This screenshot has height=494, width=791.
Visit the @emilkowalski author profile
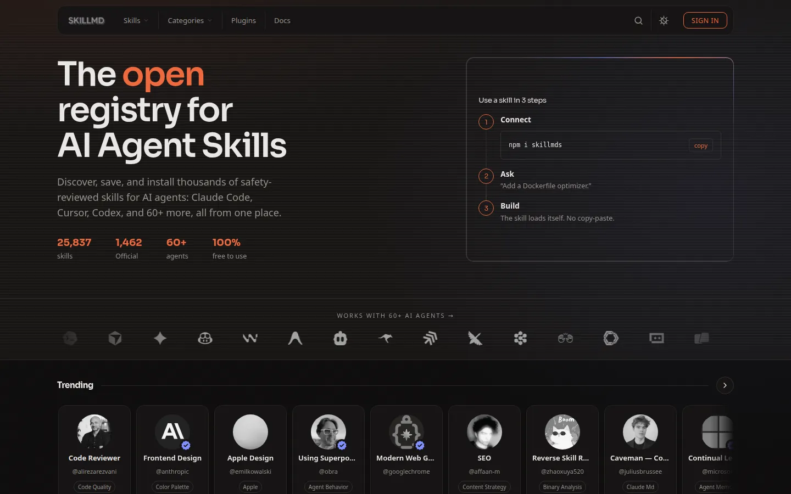(x=250, y=471)
